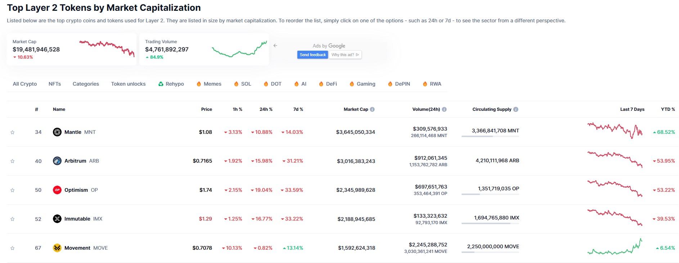Show Circulating Supply info icon
This screenshot has height=263, width=679.
(516, 109)
